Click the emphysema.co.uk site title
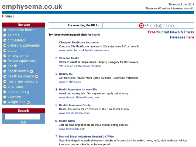This screenshot has width=196, height=147. pos(32,6)
